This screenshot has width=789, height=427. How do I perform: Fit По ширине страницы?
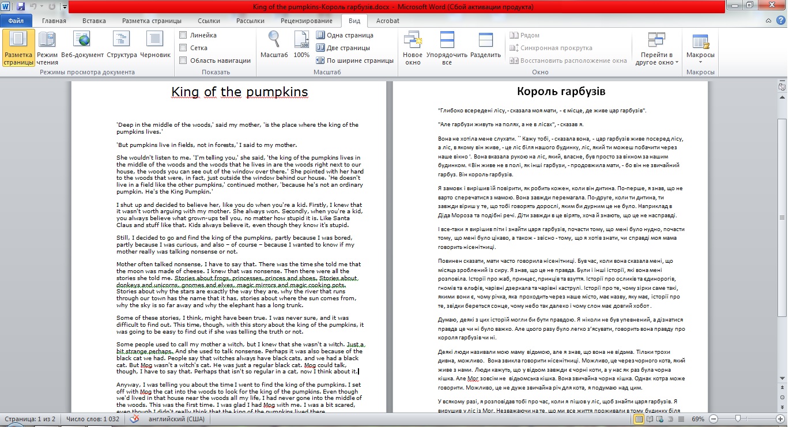[x=354, y=61]
